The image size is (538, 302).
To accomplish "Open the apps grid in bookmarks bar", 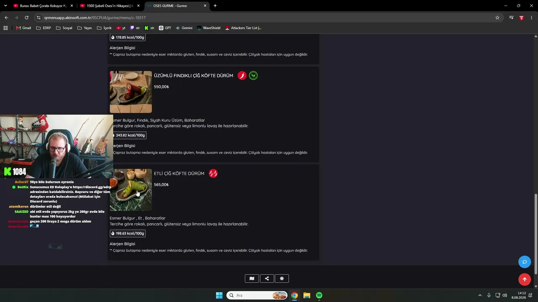I will tap(5, 28).
